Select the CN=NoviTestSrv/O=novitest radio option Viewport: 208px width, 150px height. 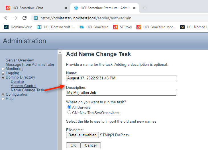click(69, 112)
